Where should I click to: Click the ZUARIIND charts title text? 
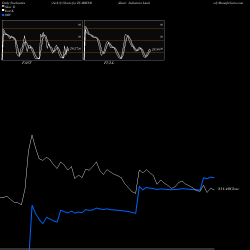click(71, 3)
